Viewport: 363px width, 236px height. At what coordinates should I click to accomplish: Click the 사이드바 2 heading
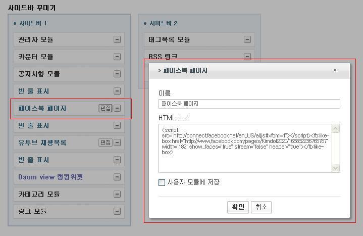click(x=163, y=23)
